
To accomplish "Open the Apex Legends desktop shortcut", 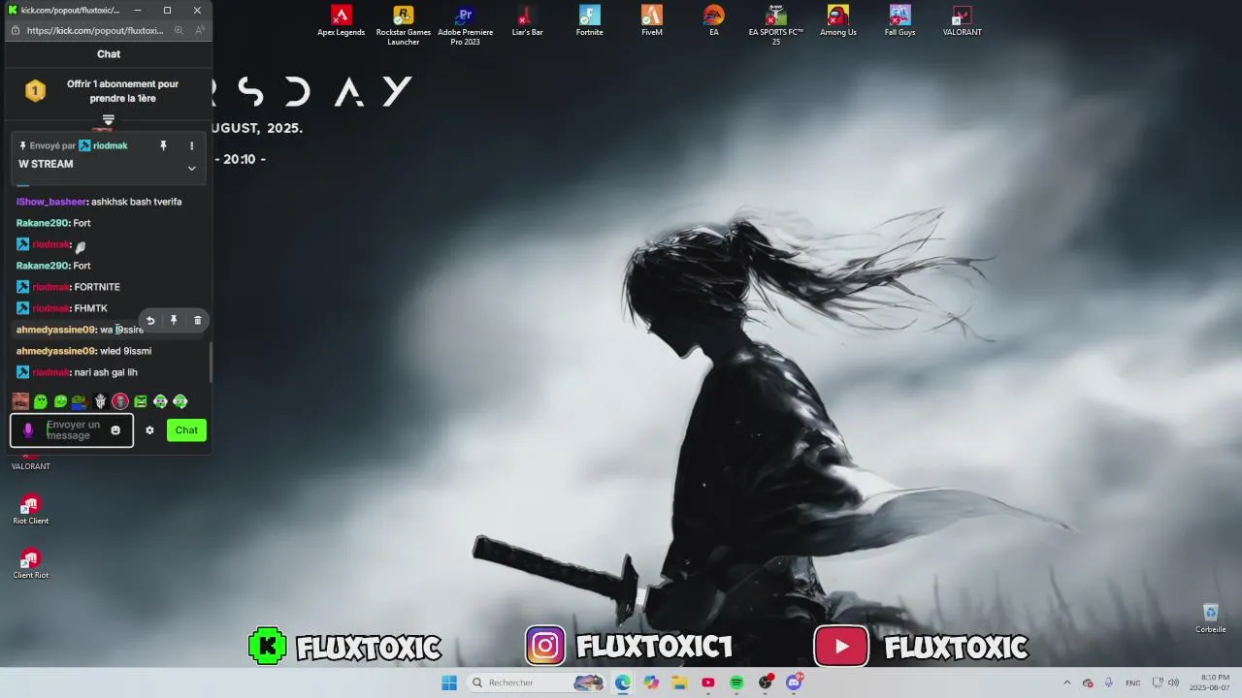I will [x=341, y=21].
